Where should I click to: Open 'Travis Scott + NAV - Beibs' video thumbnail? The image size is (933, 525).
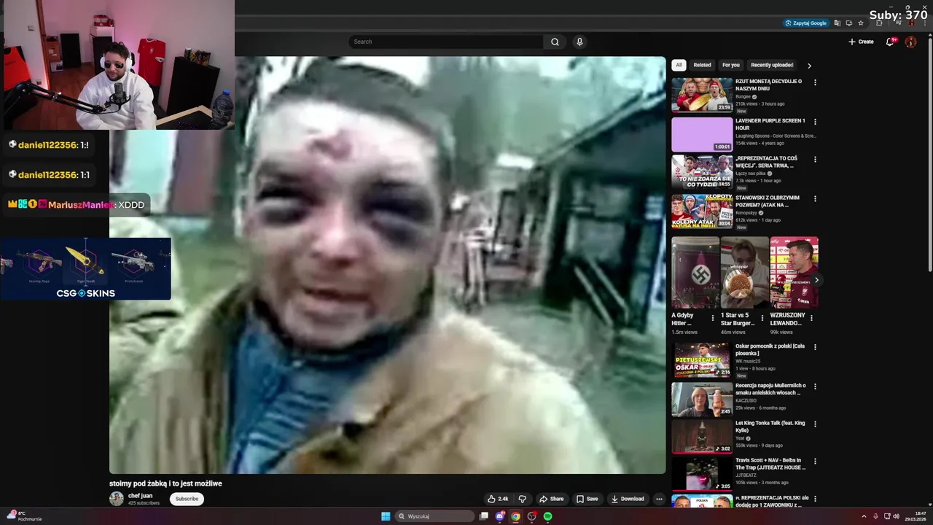pyautogui.click(x=702, y=473)
